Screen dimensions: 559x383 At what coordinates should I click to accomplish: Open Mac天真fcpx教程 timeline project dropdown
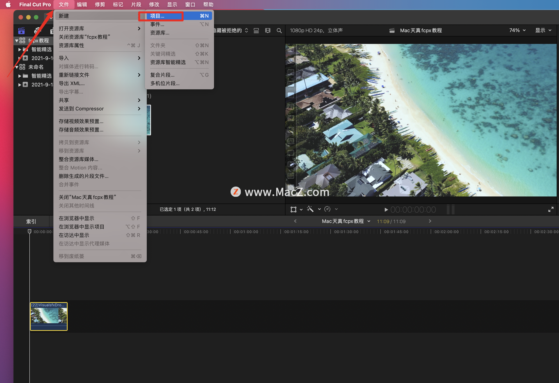(x=346, y=221)
